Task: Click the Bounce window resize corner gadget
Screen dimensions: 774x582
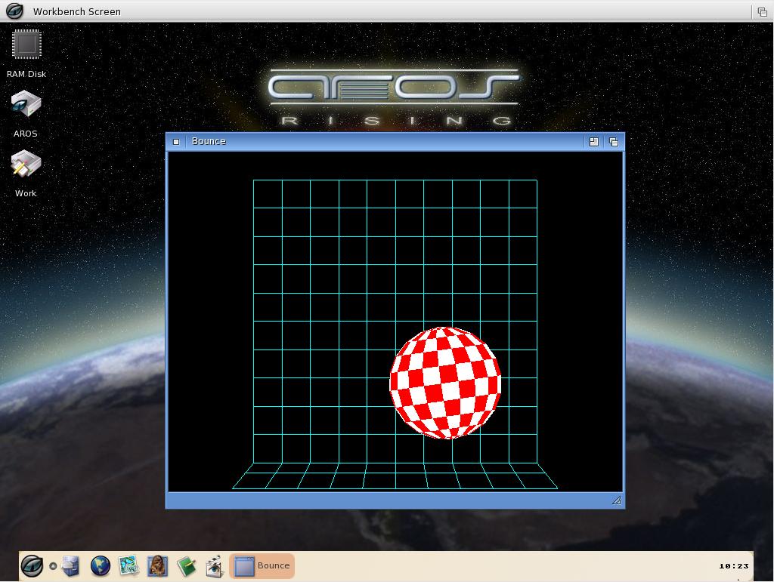Action: (617, 500)
